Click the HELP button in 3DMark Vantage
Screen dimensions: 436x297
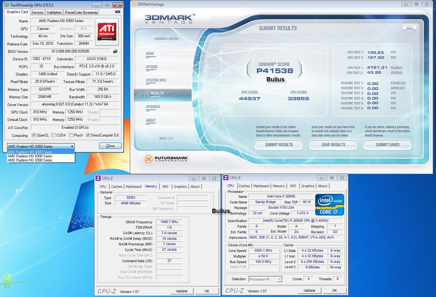click(x=410, y=28)
